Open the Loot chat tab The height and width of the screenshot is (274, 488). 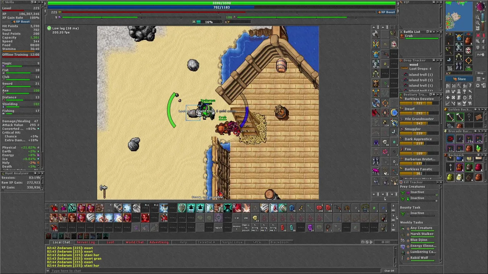coord(110,242)
